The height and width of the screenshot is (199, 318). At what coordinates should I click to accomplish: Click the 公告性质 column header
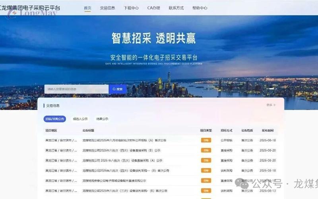247,131
